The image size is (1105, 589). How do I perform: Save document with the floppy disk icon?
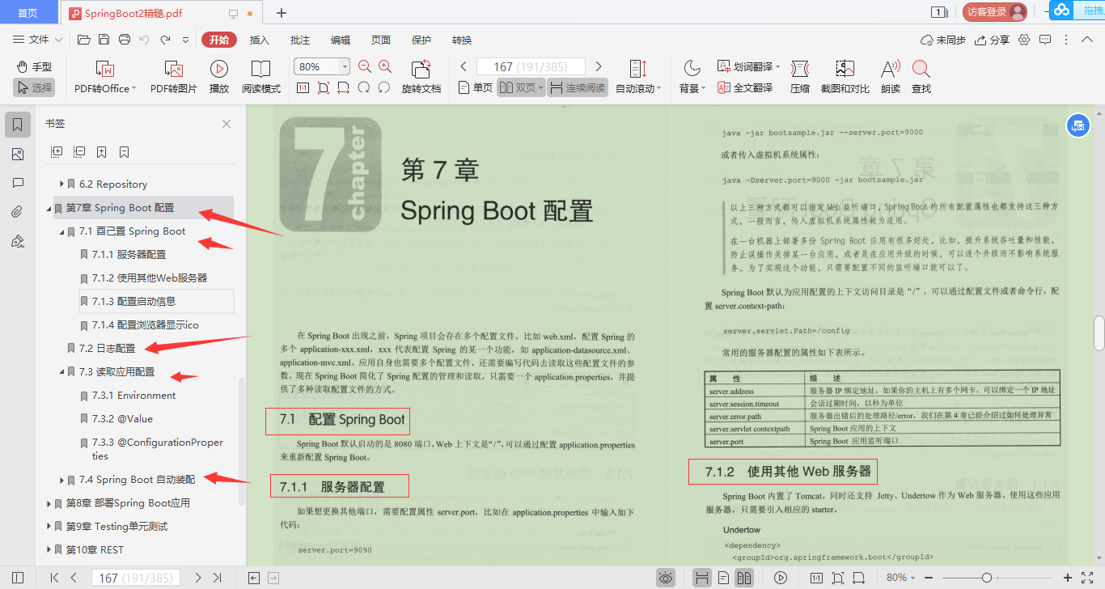tap(104, 40)
